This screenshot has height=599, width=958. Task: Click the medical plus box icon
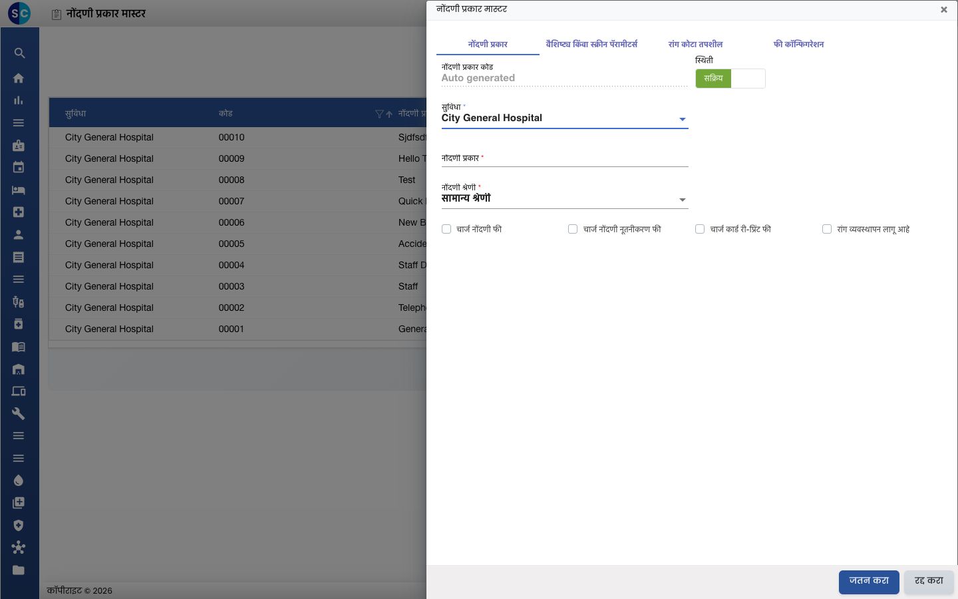point(19,212)
